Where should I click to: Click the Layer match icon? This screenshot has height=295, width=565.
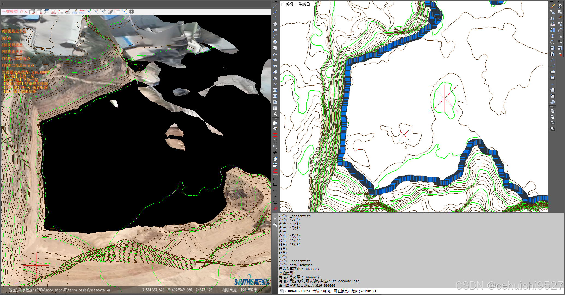coord(560,6)
